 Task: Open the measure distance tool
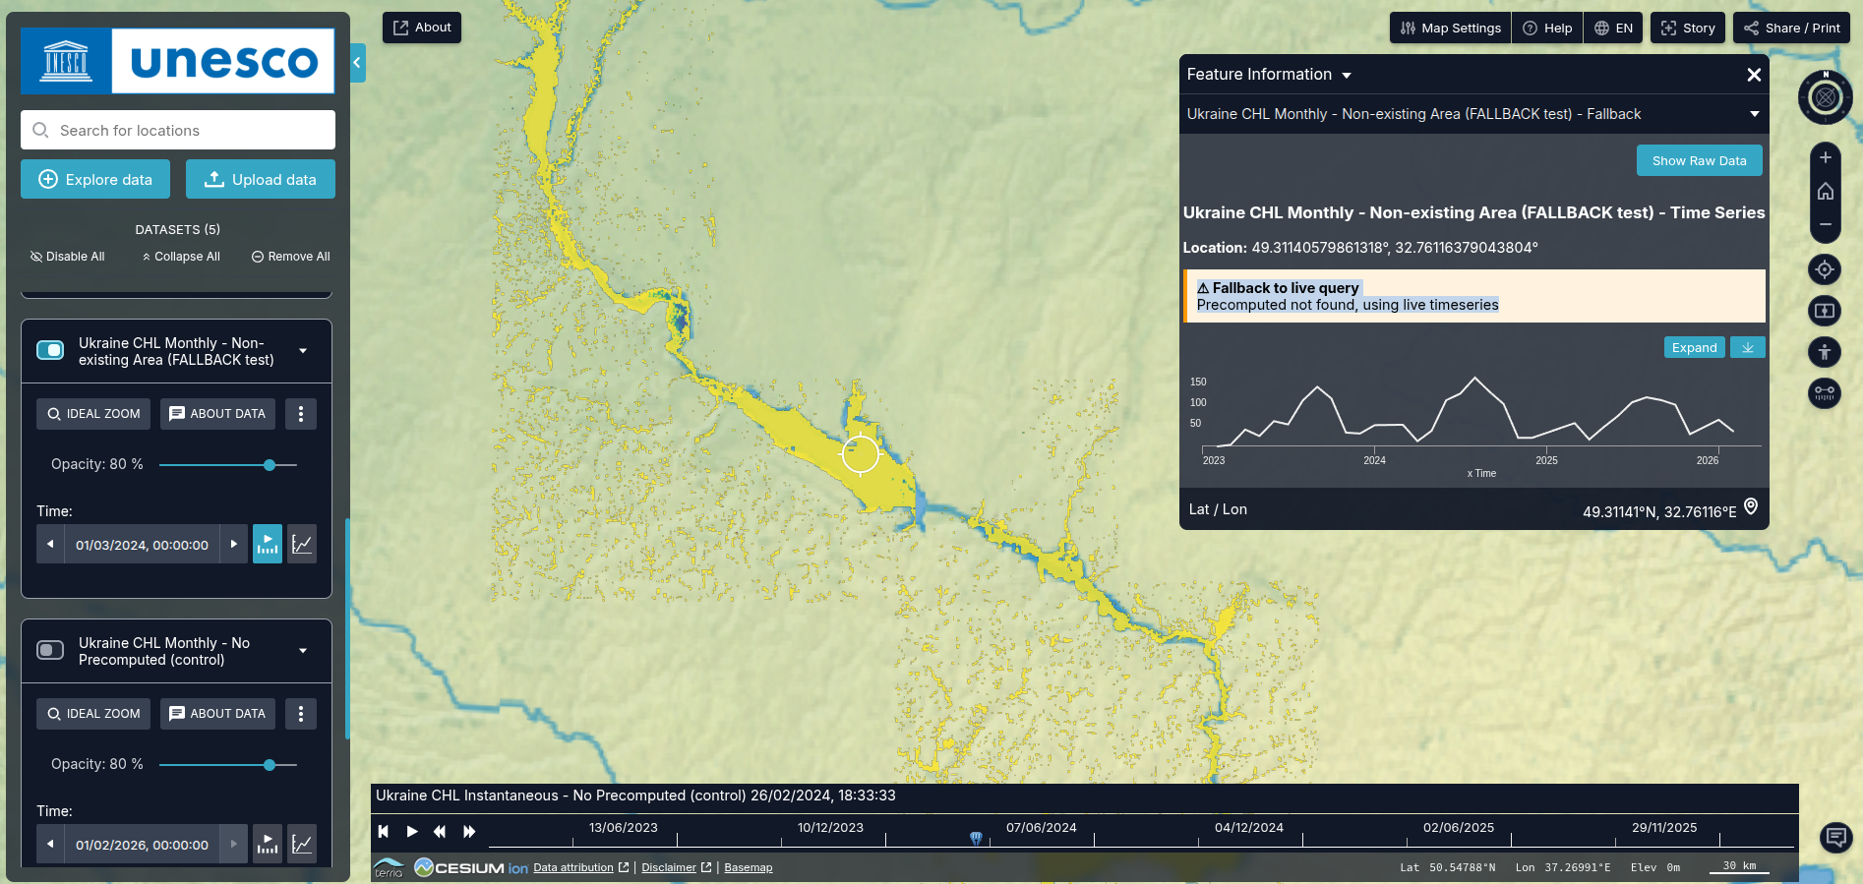(1825, 393)
